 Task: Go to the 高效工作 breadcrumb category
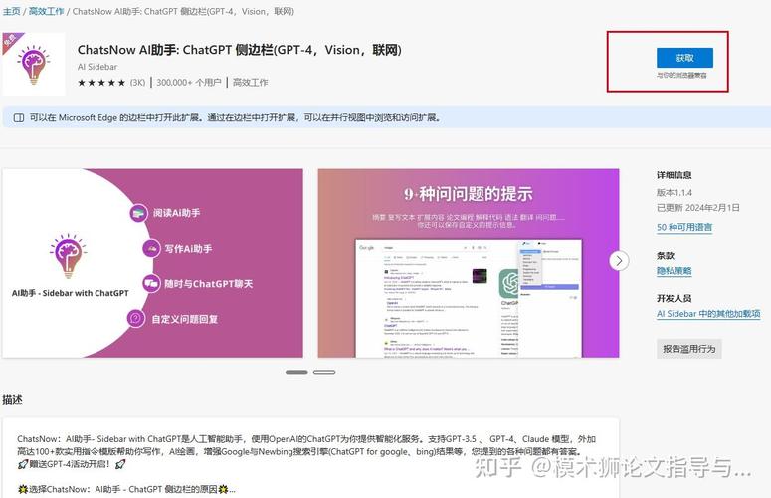(46, 11)
